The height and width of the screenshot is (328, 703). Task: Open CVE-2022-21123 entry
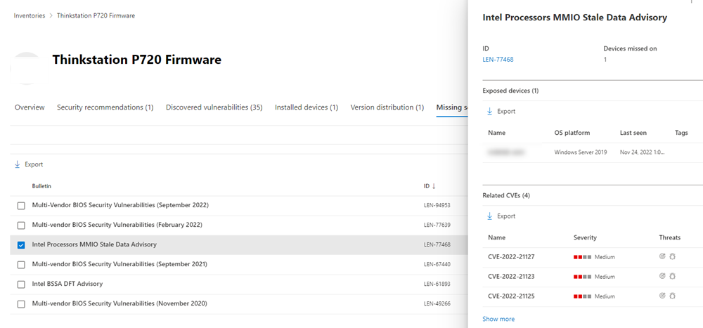click(511, 277)
